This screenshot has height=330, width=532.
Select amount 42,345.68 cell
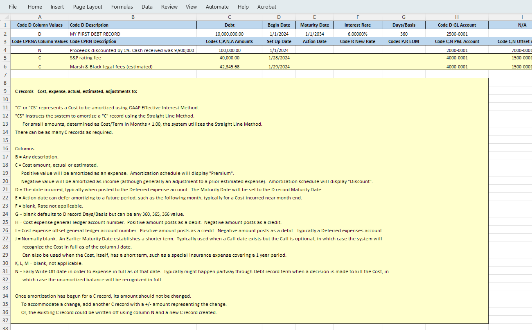click(229, 67)
